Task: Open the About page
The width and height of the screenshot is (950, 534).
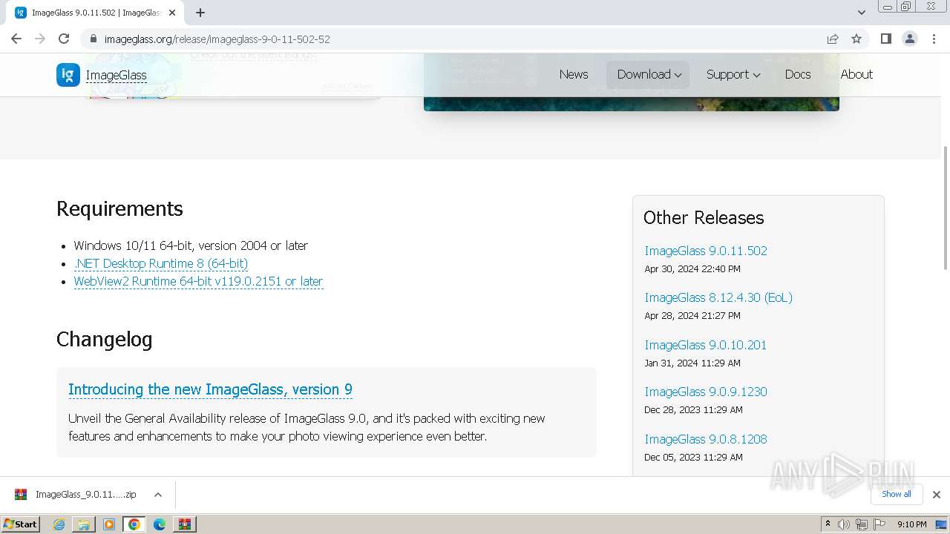Action: 856,74
